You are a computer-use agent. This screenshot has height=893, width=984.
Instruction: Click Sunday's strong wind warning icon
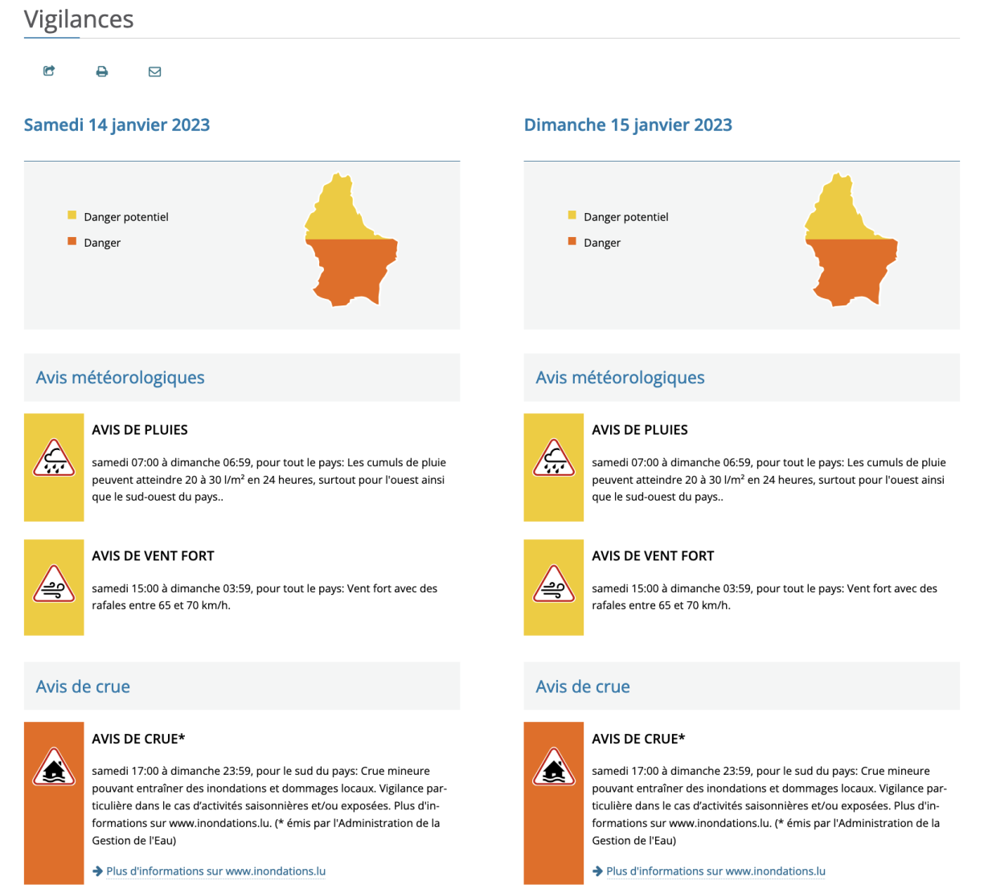pos(554,586)
